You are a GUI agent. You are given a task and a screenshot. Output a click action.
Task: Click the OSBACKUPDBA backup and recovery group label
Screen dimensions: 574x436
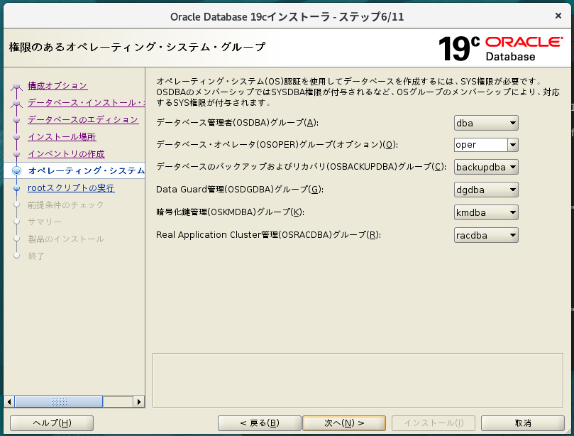pyautogui.click(x=301, y=167)
